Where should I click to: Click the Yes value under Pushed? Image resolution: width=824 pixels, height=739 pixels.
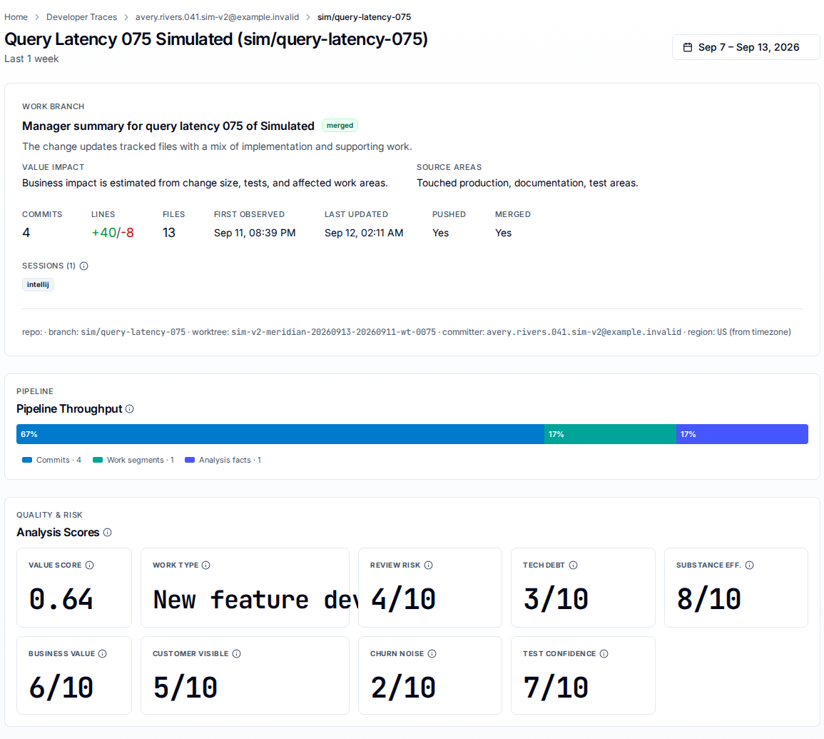(x=440, y=233)
